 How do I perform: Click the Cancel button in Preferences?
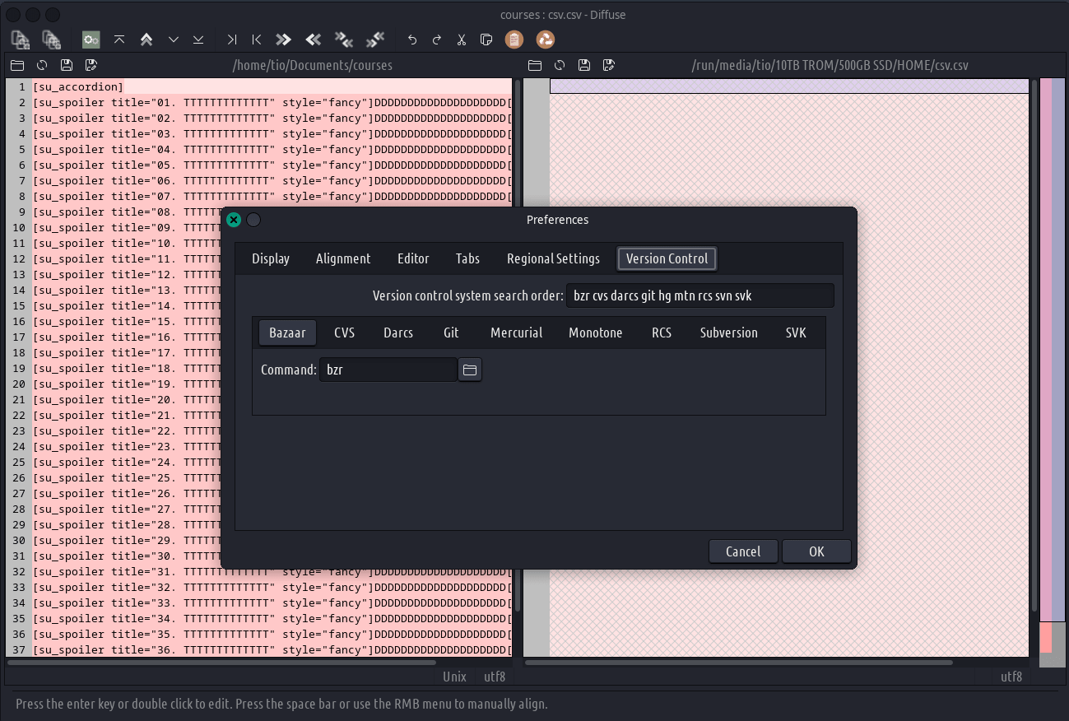pyautogui.click(x=743, y=551)
